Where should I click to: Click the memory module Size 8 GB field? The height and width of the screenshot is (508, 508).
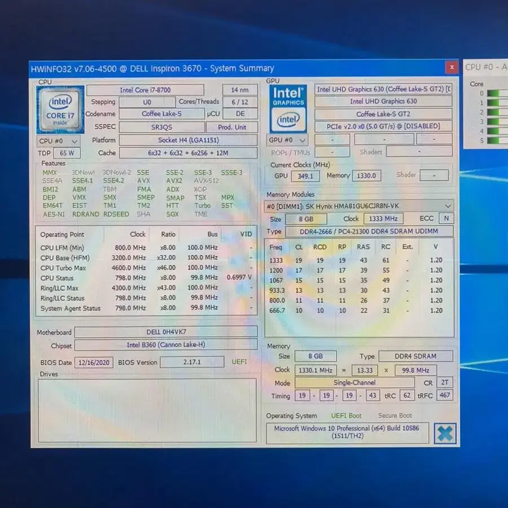(x=306, y=219)
